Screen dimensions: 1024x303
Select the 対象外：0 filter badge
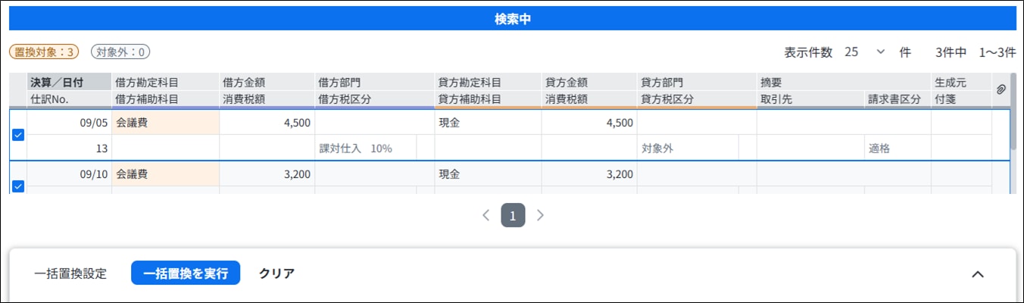tap(120, 52)
